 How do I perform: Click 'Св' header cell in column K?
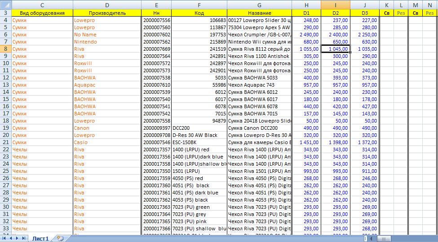click(387, 13)
